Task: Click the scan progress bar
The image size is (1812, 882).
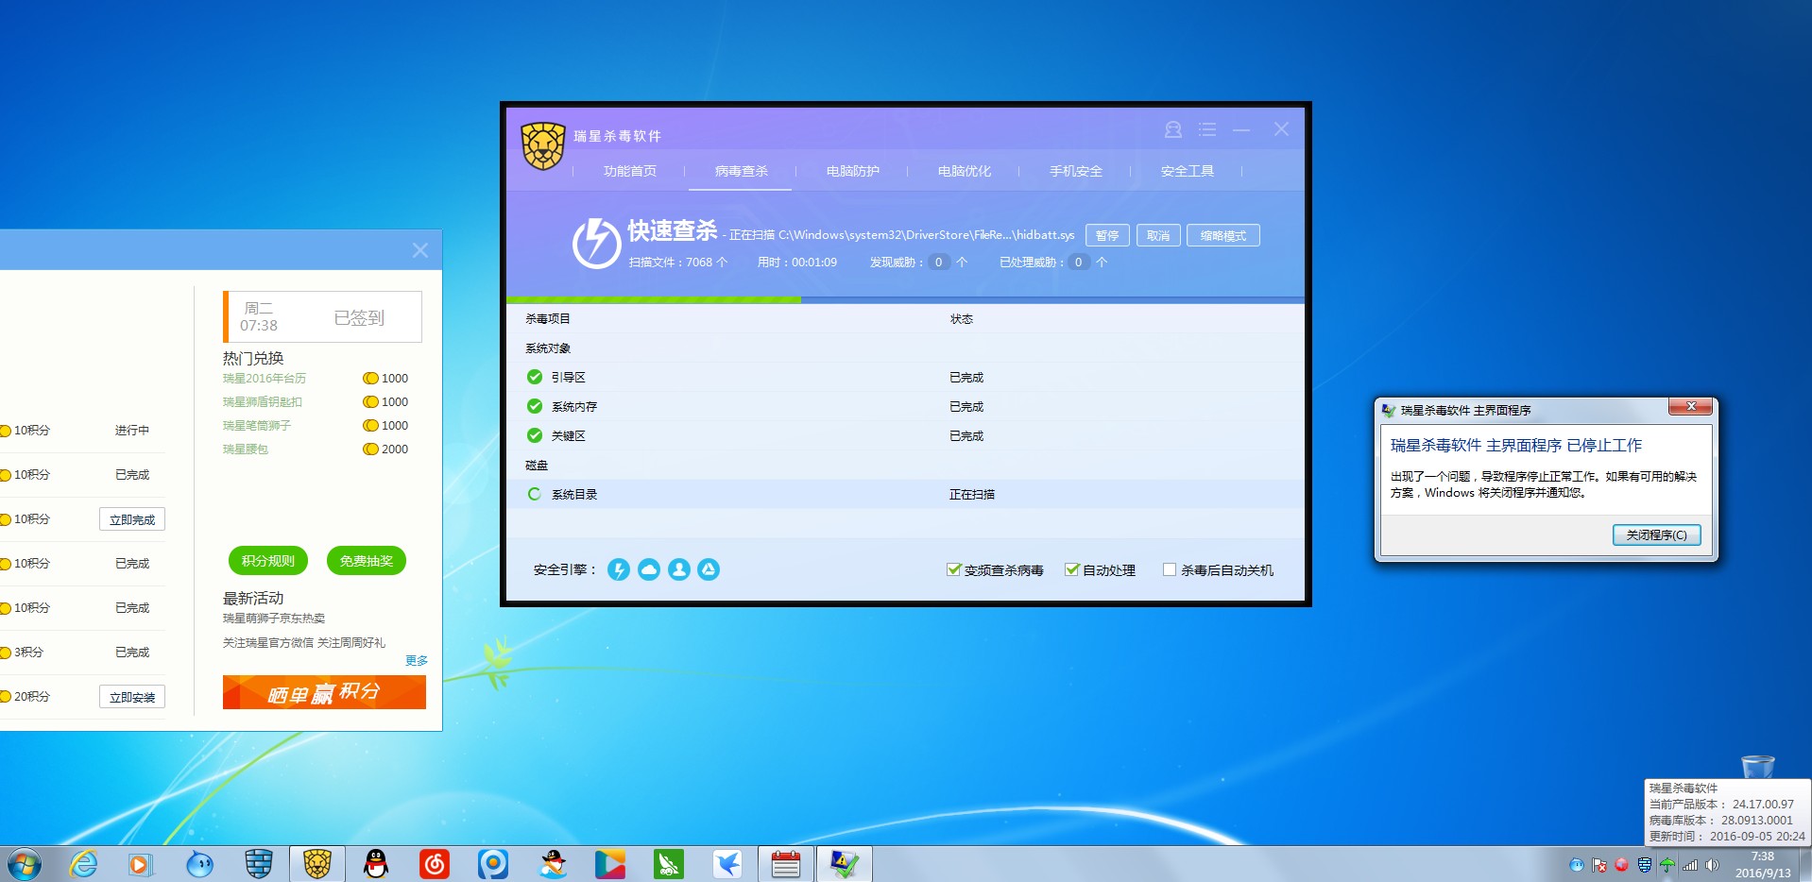Action: pyautogui.click(x=905, y=300)
